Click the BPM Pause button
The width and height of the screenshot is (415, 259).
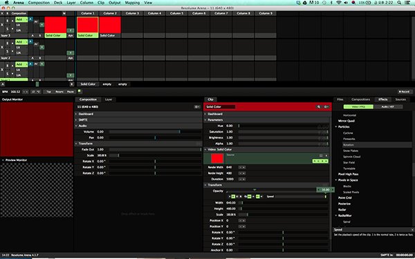point(70,92)
